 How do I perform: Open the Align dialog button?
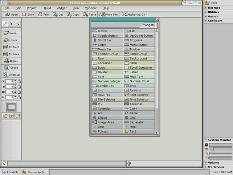[x=11, y=61]
